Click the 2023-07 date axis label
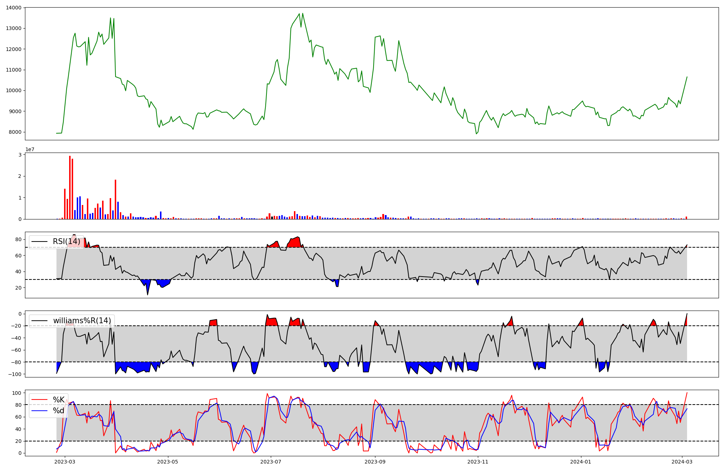 click(x=271, y=462)
